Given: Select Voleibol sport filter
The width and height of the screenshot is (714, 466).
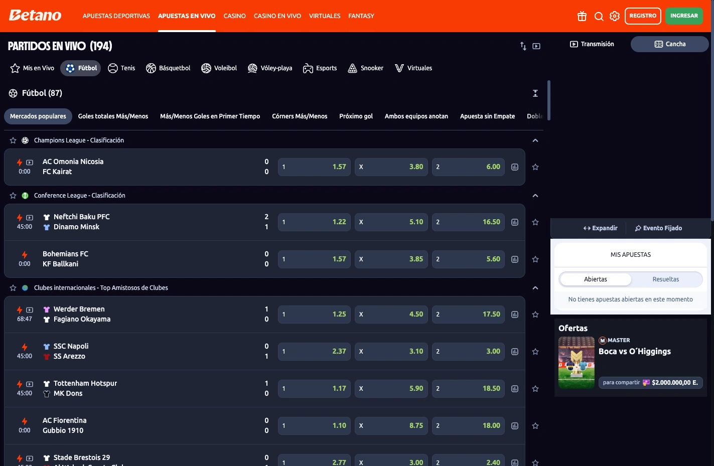Looking at the screenshot, I should [x=219, y=68].
